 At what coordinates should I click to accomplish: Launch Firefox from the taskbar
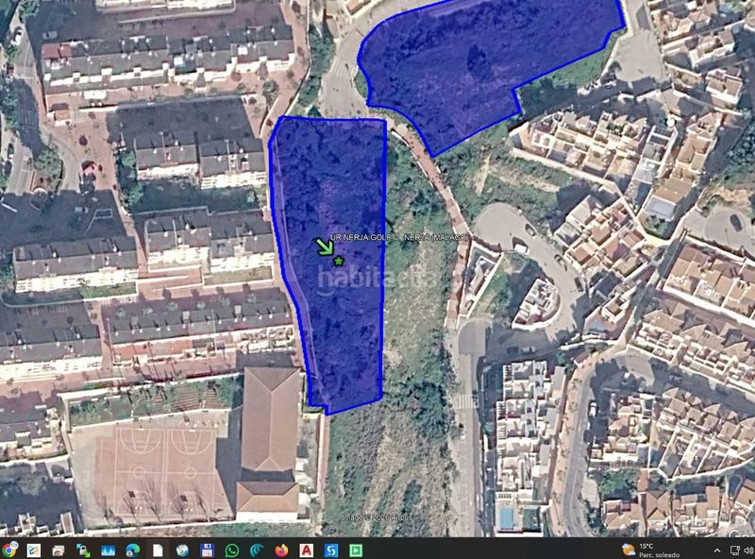[x=281, y=550]
